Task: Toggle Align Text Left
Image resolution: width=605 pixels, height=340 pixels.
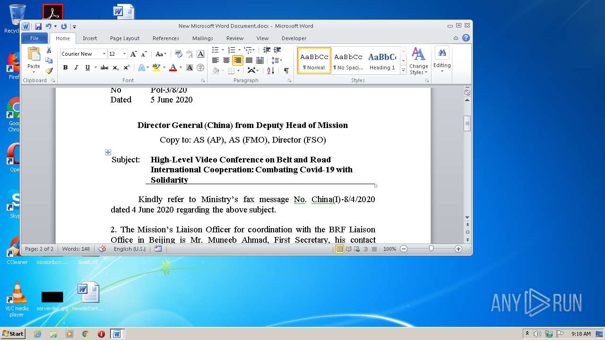Action: tap(216, 60)
